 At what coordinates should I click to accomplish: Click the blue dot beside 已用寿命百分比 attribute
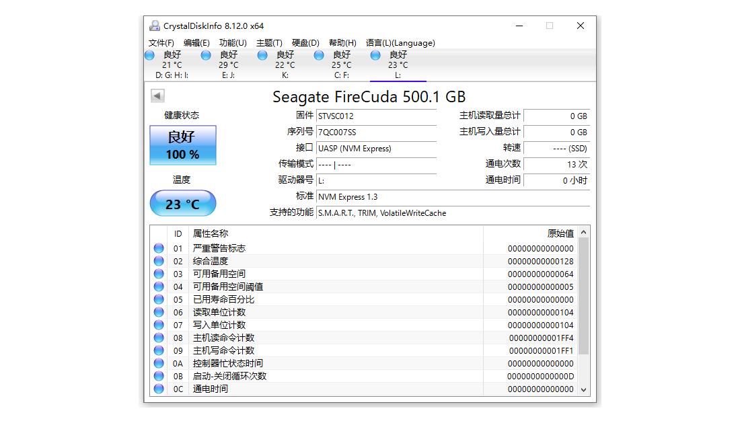(x=159, y=299)
